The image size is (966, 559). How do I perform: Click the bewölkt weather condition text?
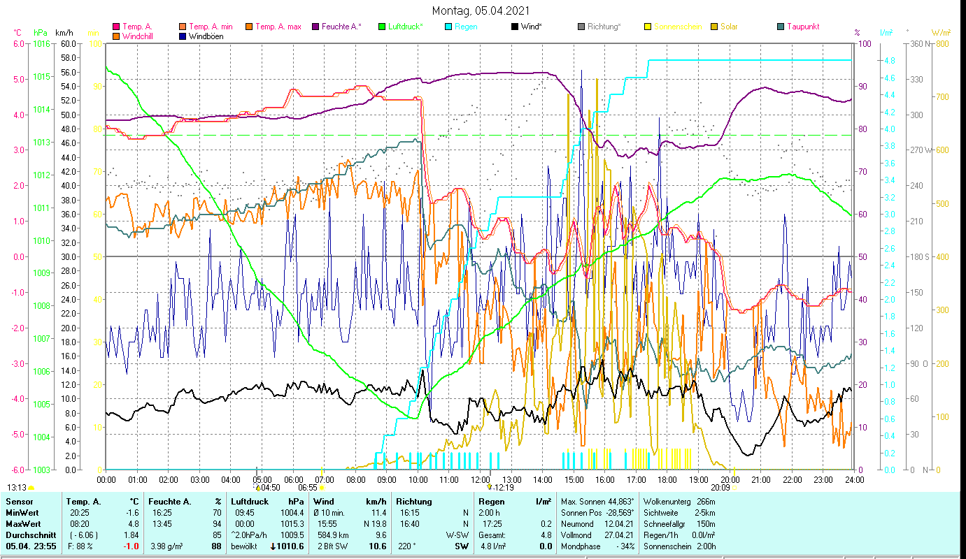click(244, 546)
